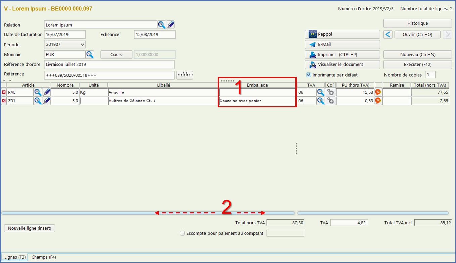Image resolution: width=456 pixels, height=263 pixels.
Task: Click the dotted grip above the Emballage column
Action: [227, 81]
